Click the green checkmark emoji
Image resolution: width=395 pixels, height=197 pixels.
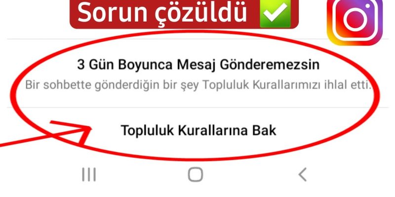[x=275, y=13]
